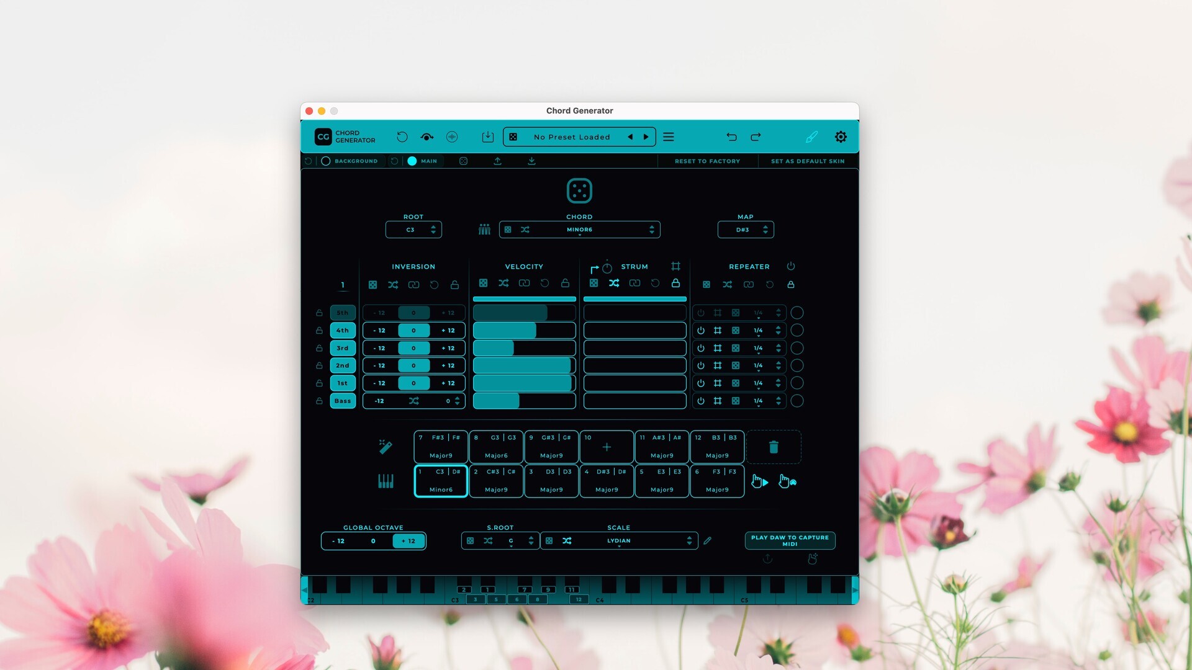Click the undo arrow
Image resolution: width=1192 pixels, height=670 pixels.
[732, 137]
